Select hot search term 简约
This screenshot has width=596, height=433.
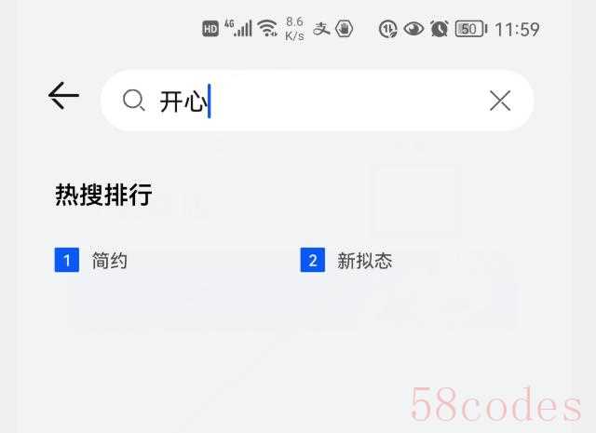110,261
